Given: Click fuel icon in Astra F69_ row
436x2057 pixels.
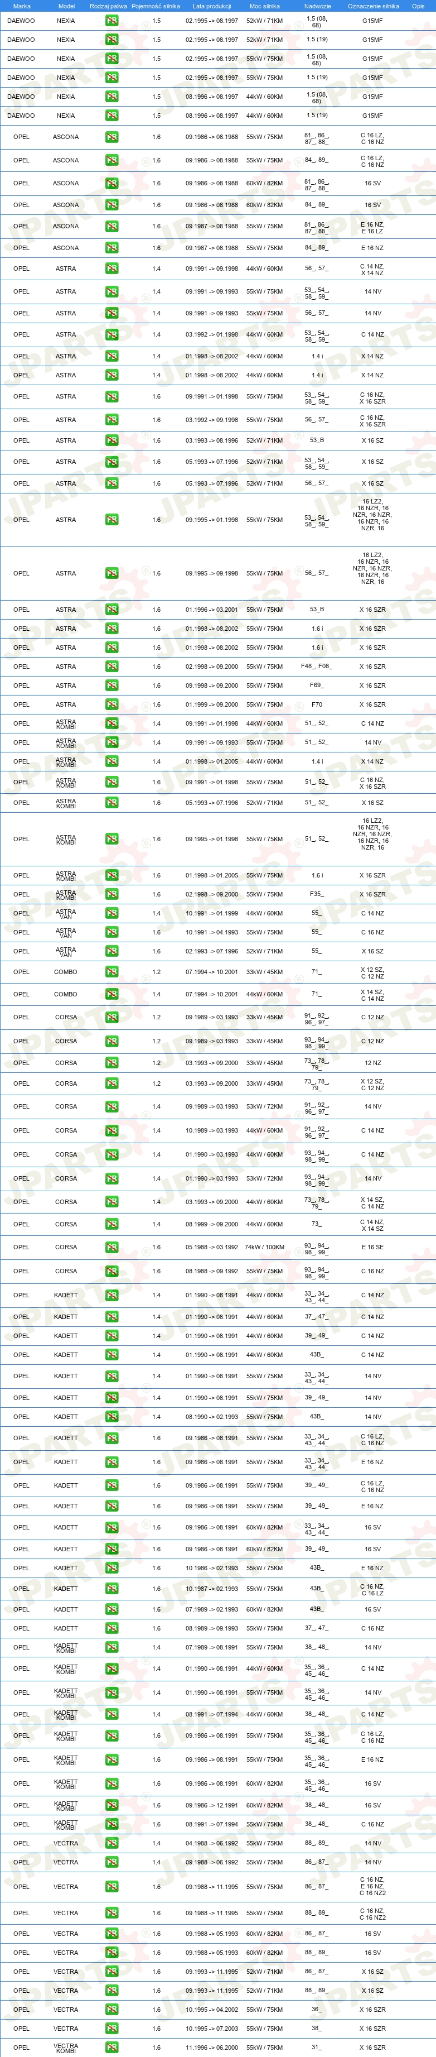Looking at the screenshot, I should click(112, 685).
